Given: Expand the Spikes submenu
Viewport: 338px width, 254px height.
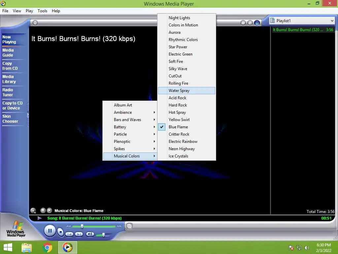Looking at the screenshot, I should point(130,149).
